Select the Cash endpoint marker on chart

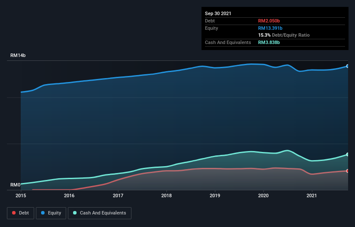click(348, 154)
